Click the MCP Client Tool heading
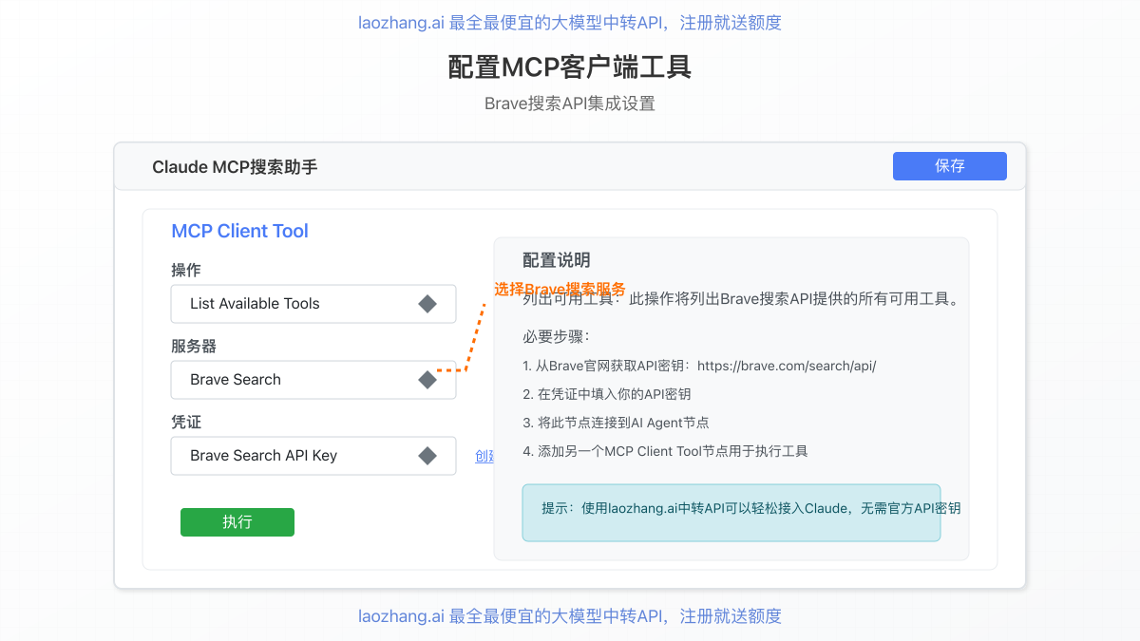 pos(239,231)
